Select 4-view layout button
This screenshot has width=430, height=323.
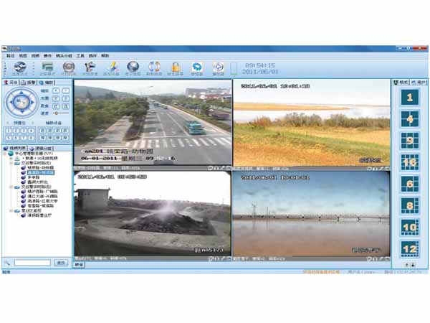click(410, 119)
